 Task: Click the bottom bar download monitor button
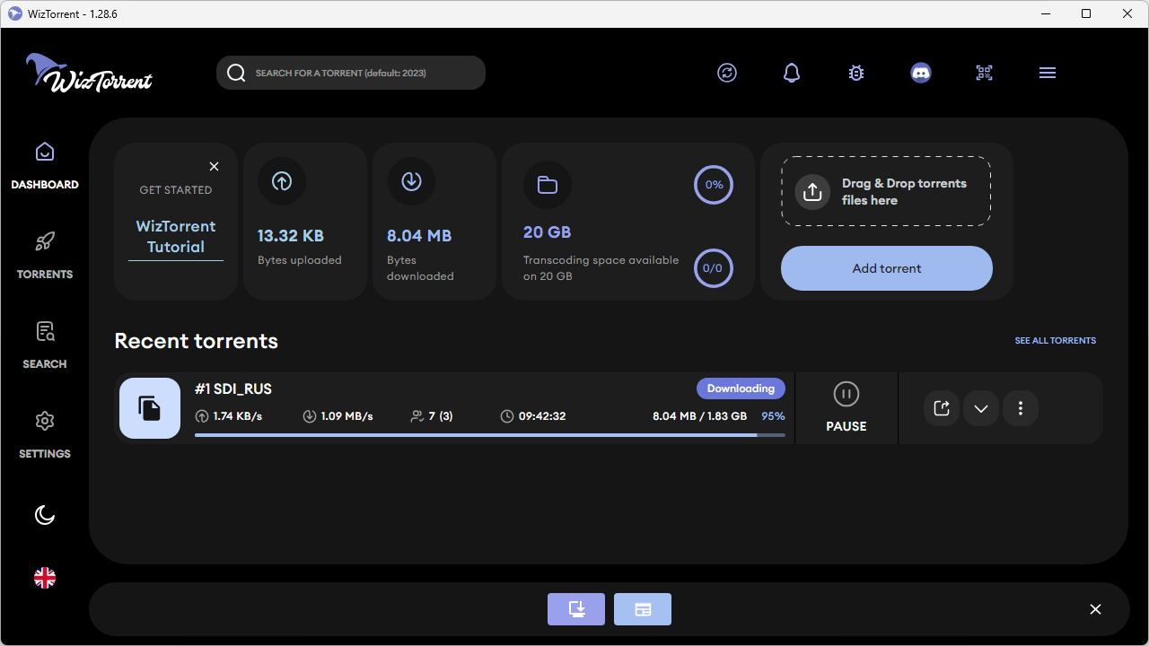point(576,609)
